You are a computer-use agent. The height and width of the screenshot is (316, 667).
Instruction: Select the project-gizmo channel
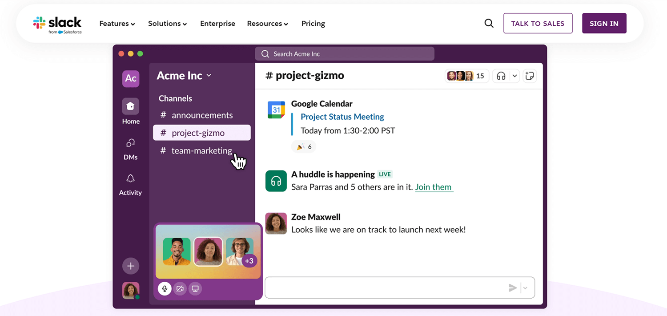click(202, 133)
